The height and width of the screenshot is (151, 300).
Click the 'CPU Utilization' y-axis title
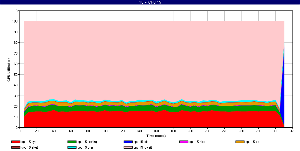[9, 70]
